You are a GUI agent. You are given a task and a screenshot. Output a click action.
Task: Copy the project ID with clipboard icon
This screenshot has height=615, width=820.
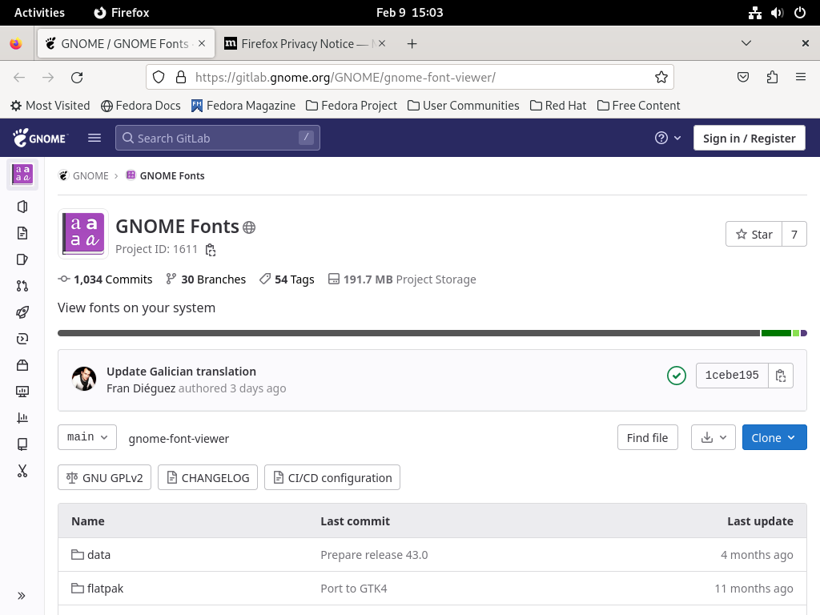click(211, 250)
